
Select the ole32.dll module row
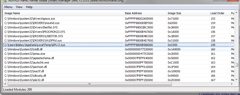point(119,80)
